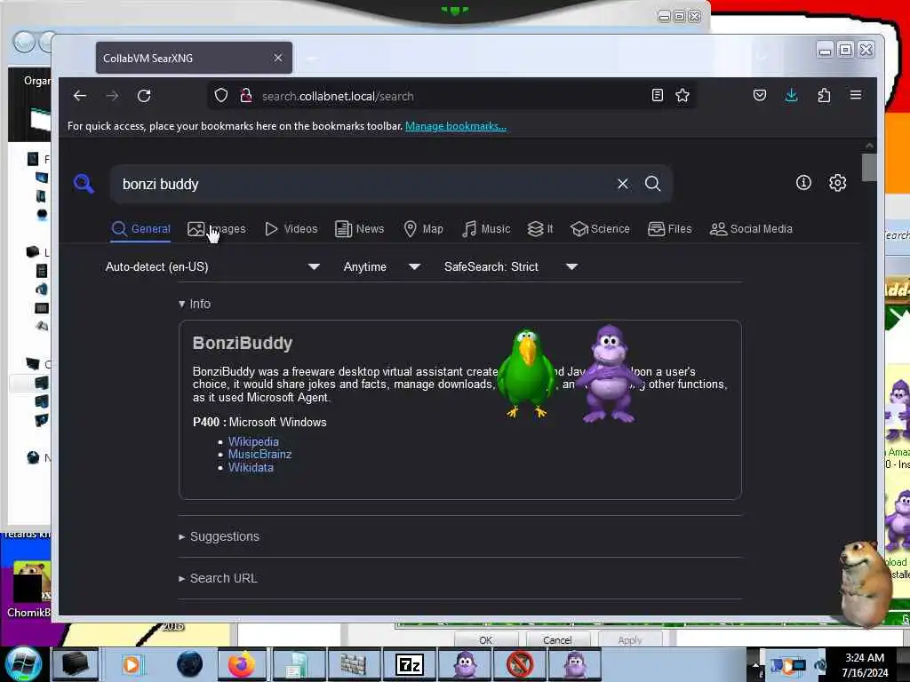Image resolution: width=910 pixels, height=682 pixels.
Task: Open the red prohibition sign taskbar icon
Action: pyautogui.click(x=519, y=665)
